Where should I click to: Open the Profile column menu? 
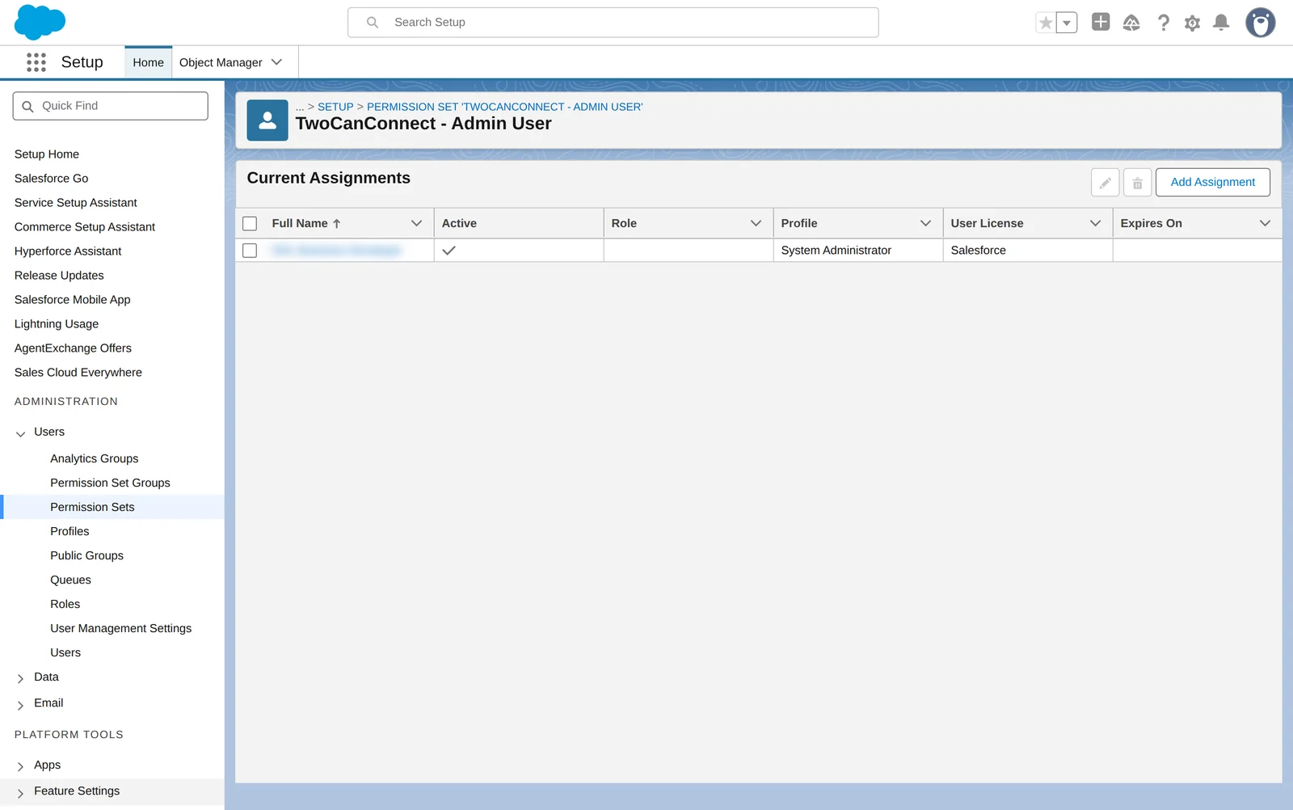tap(925, 223)
